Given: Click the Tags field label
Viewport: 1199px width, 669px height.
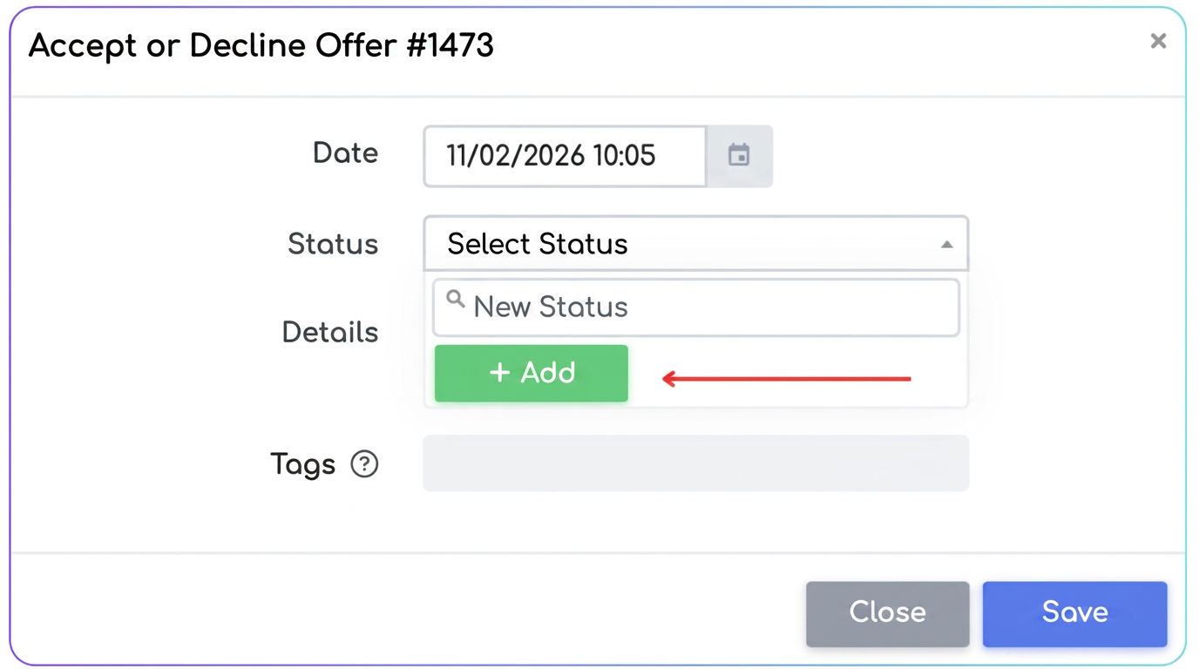Looking at the screenshot, I should tap(302, 464).
